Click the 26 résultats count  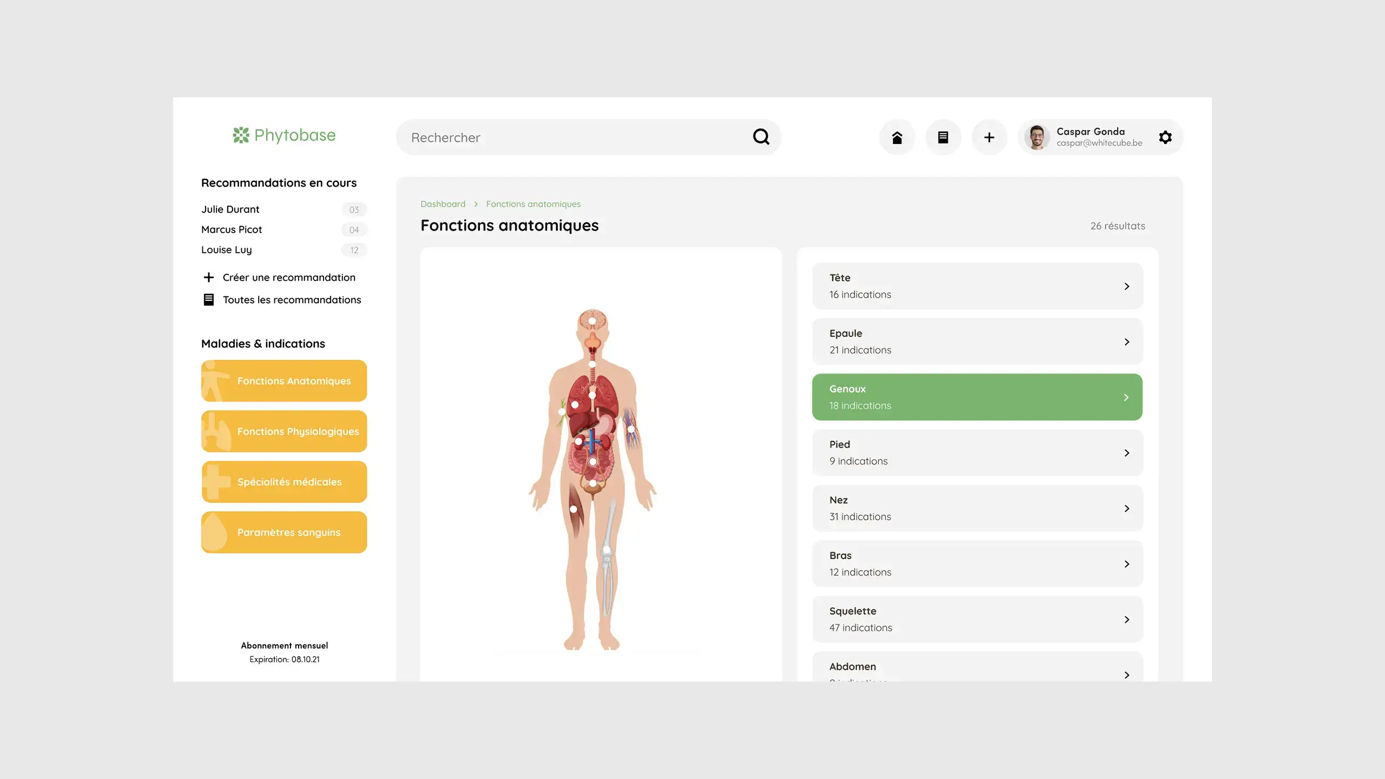point(1118,226)
